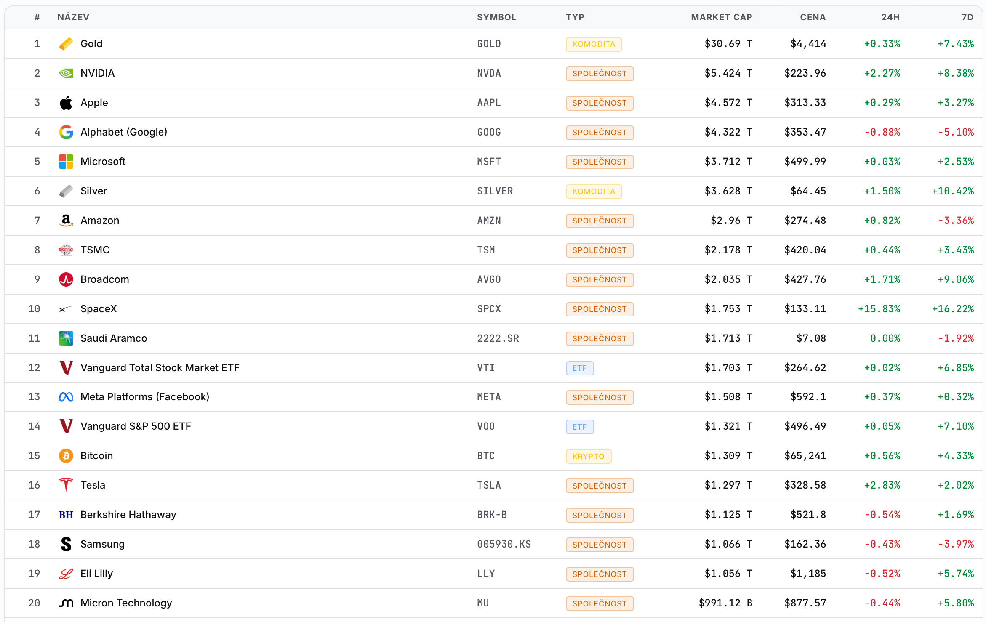Open the Alphabet (Google) name link
Viewport: 986px width, 622px height.
point(124,132)
